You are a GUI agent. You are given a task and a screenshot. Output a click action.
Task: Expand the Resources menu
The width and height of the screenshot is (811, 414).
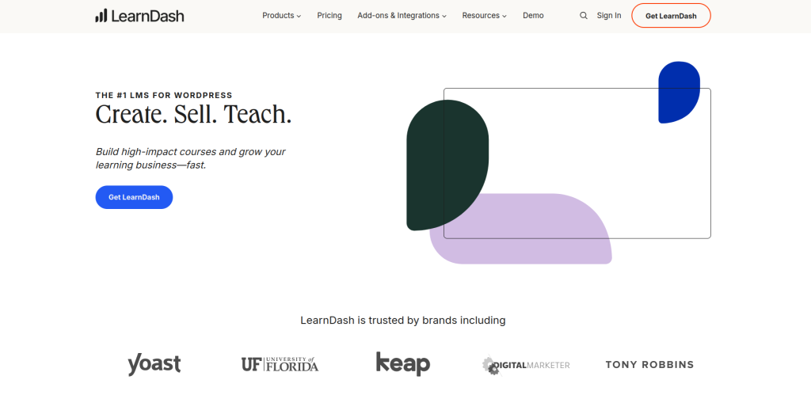[x=484, y=16]
